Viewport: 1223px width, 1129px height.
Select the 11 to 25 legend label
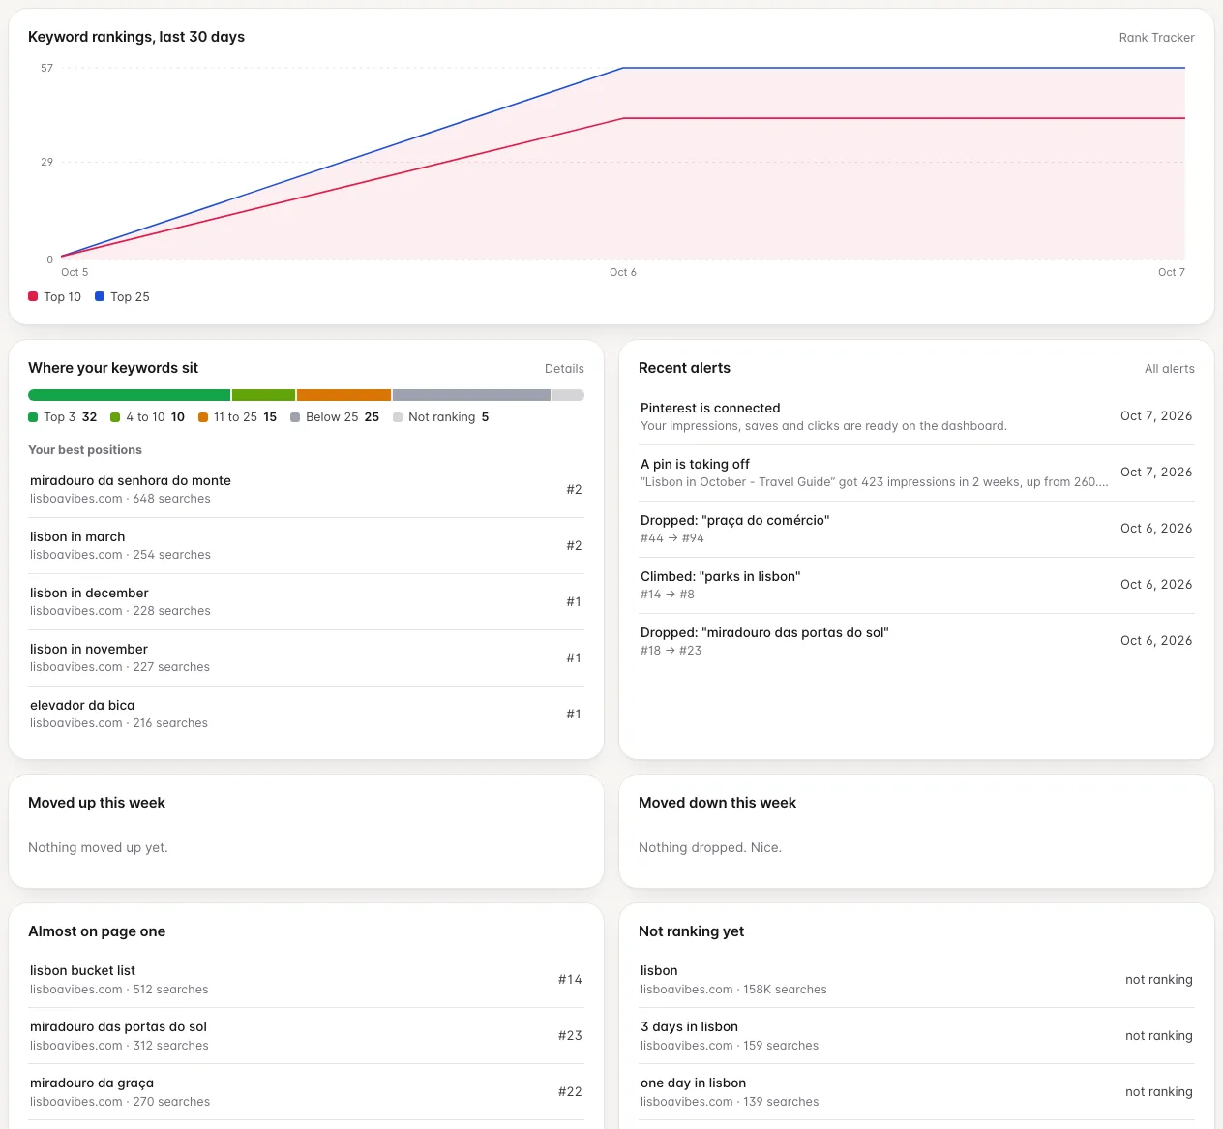tap(237, 417)
